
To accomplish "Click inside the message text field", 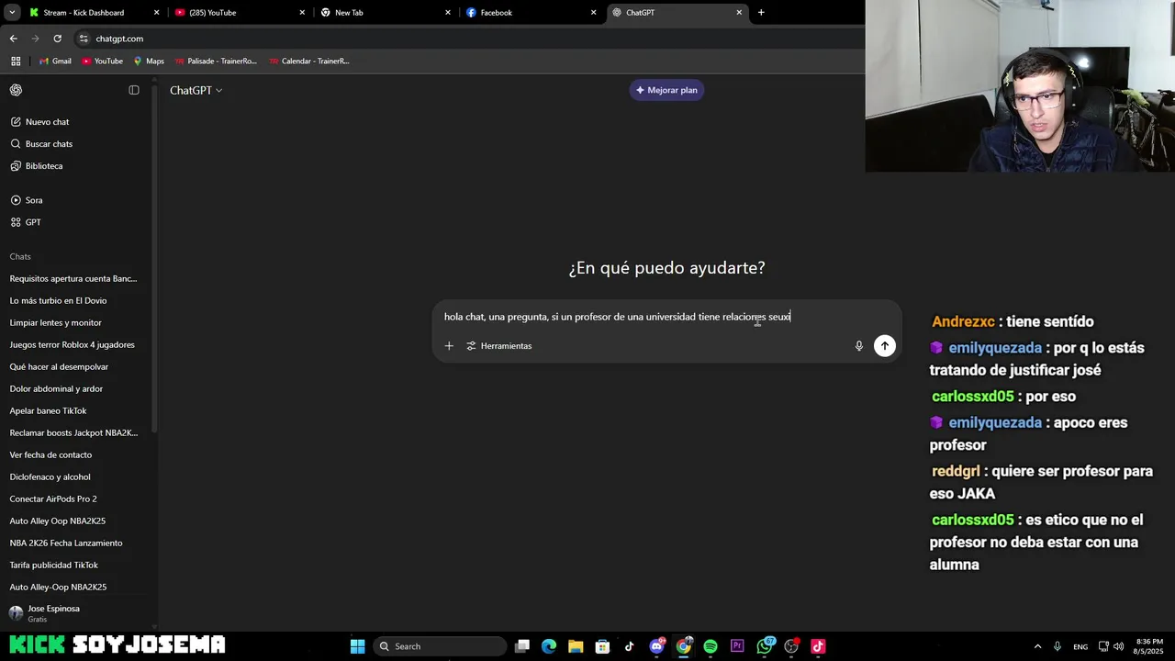I will point(666,317).
